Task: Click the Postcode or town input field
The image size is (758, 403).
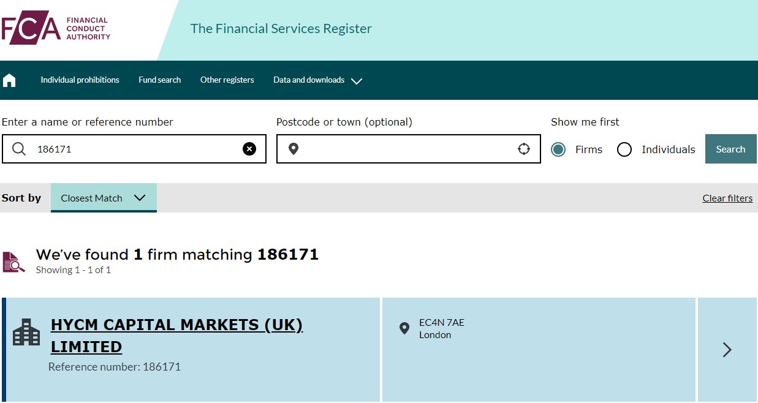Action: tap(407, 149)
